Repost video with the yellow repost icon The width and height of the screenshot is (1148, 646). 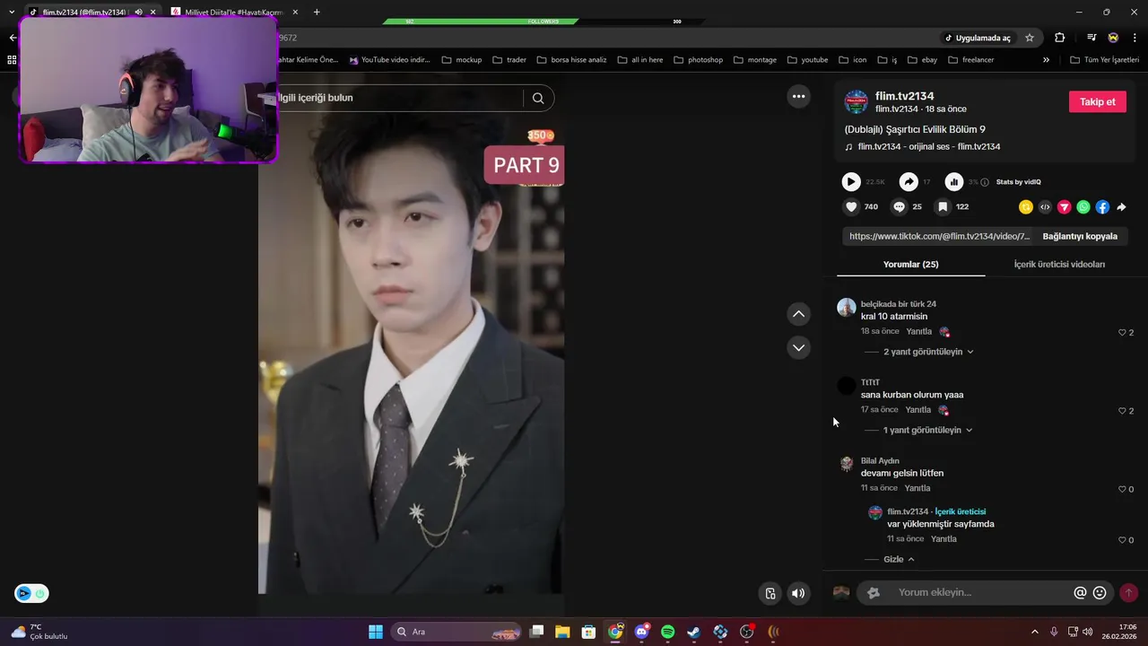tap(1026, 206)
